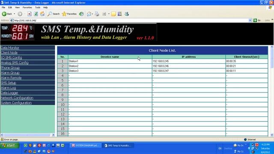Expand the address bar URL dropdown
The width and height of the screenshot is (274, 154).
[250, 21]
